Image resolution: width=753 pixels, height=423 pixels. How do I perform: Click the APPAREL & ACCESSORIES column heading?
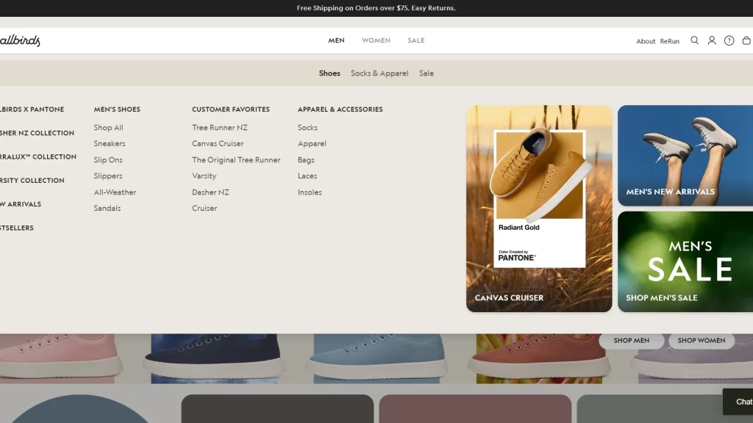pyautogui.click(x=340, y=109)
